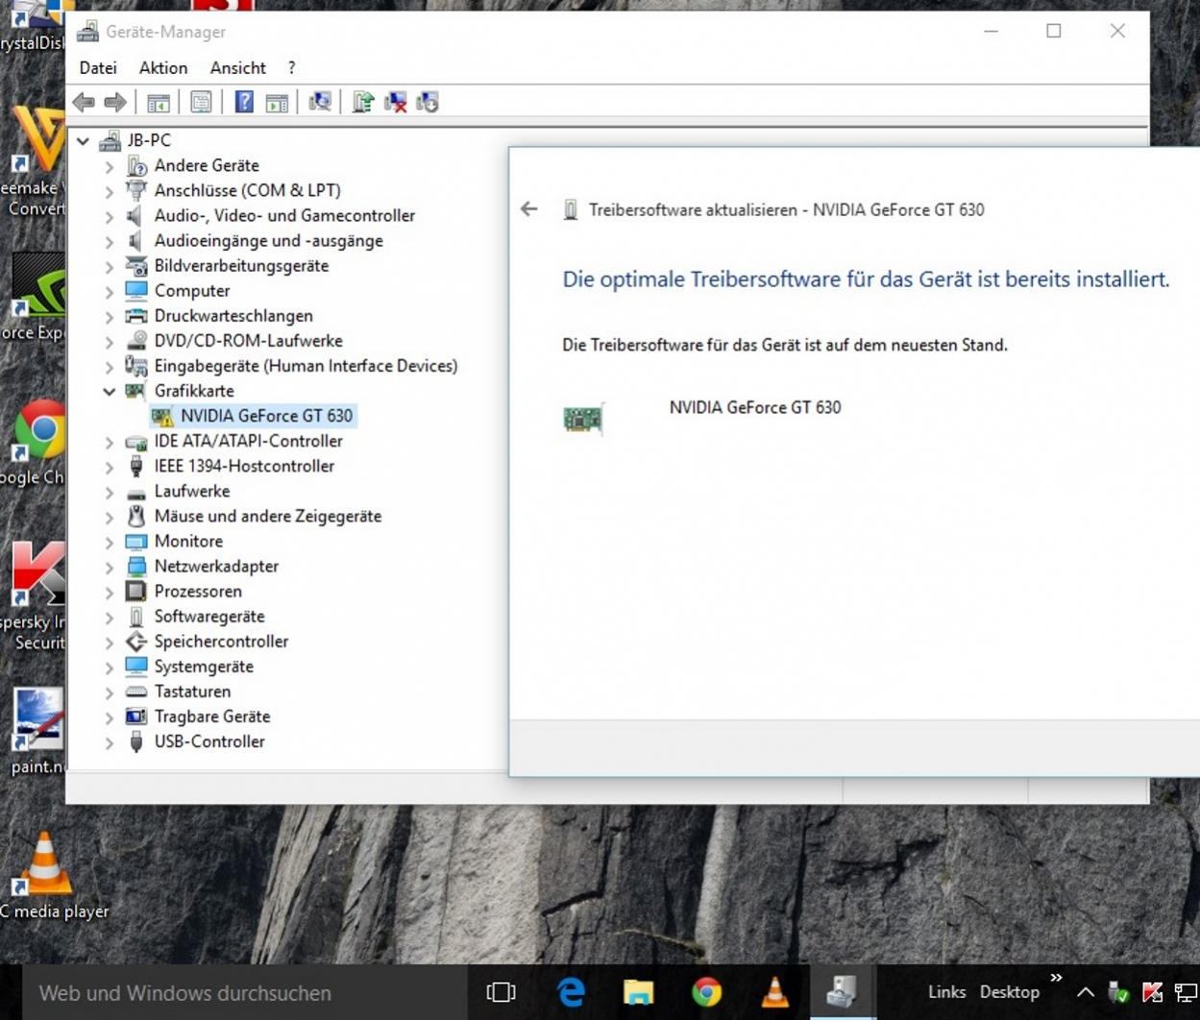Click the Softwaregeräte icon

(136, 617)
